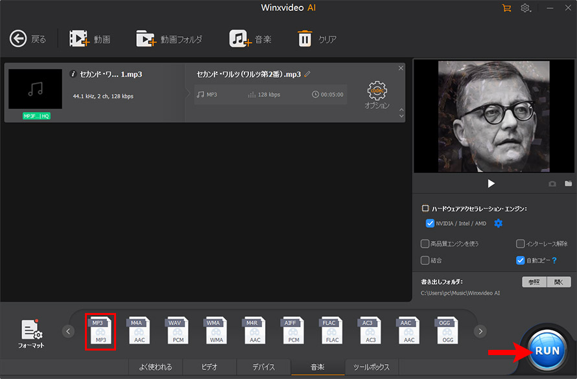Select the MP3 format preset

pos(100,331)
